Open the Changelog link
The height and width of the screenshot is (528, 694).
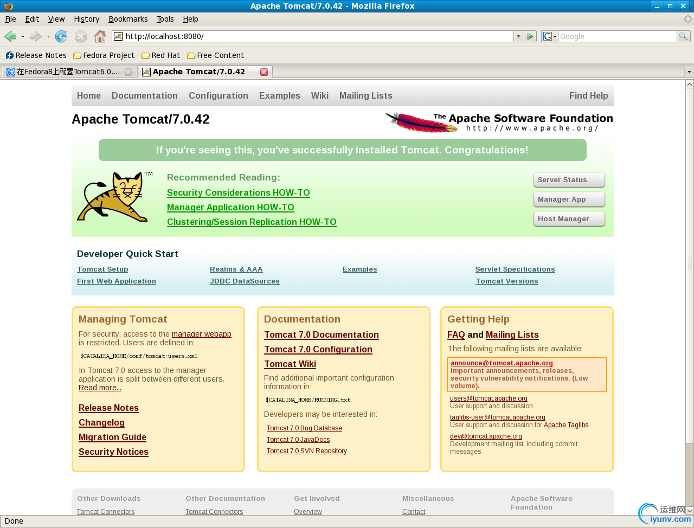click(x=101, y=423)
